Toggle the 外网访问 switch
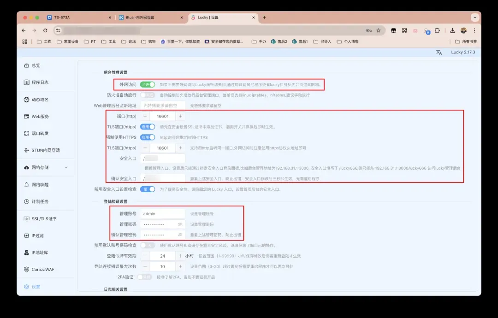Viewport: 498px width, 318px height. (x=148, y=85)
